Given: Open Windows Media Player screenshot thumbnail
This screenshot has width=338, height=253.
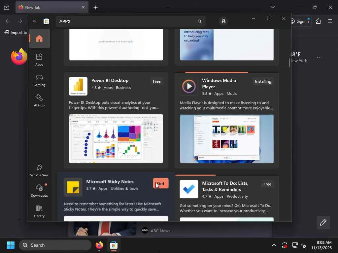Looking at the screenshot, I should click(227, 139).
